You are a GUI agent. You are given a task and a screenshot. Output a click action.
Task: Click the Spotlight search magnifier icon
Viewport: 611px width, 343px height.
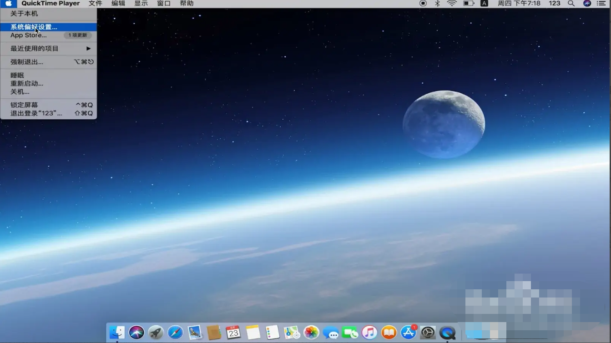(571, 4)
